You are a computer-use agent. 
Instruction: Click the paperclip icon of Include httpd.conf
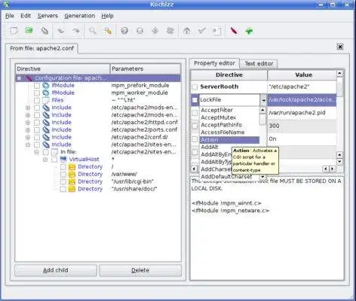[x=46, y=123]
